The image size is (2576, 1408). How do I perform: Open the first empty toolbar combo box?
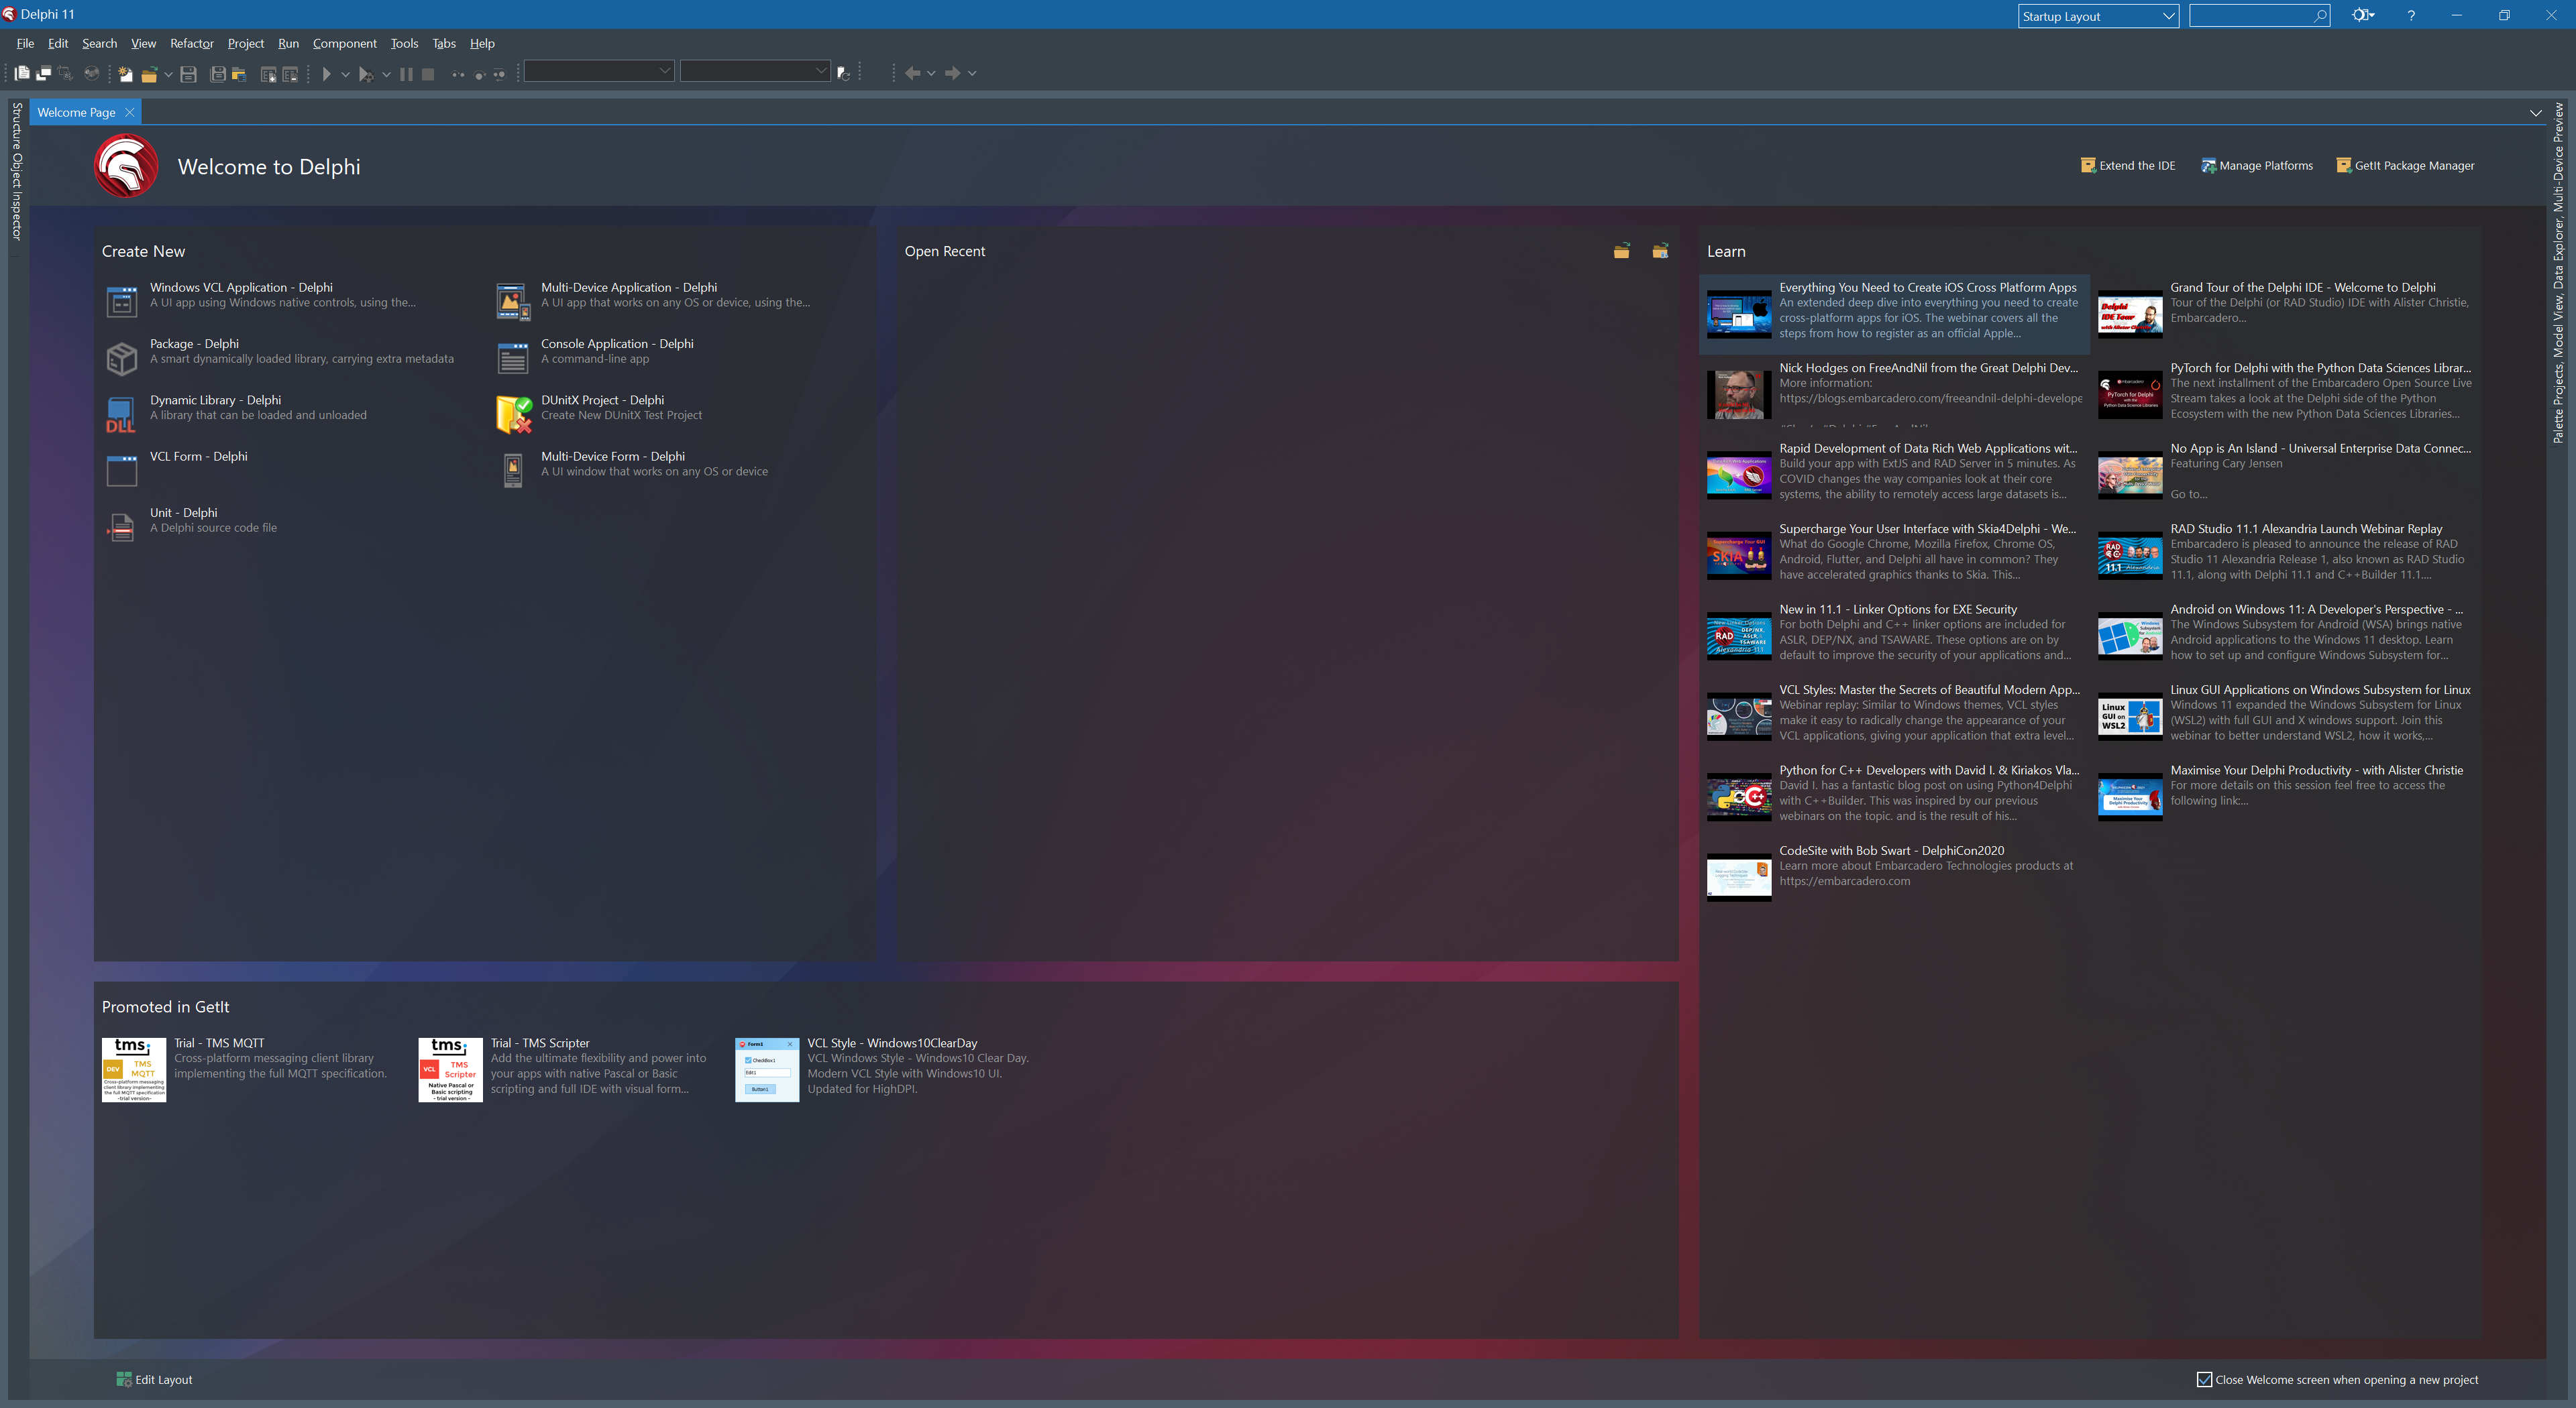tap(599, 71)
